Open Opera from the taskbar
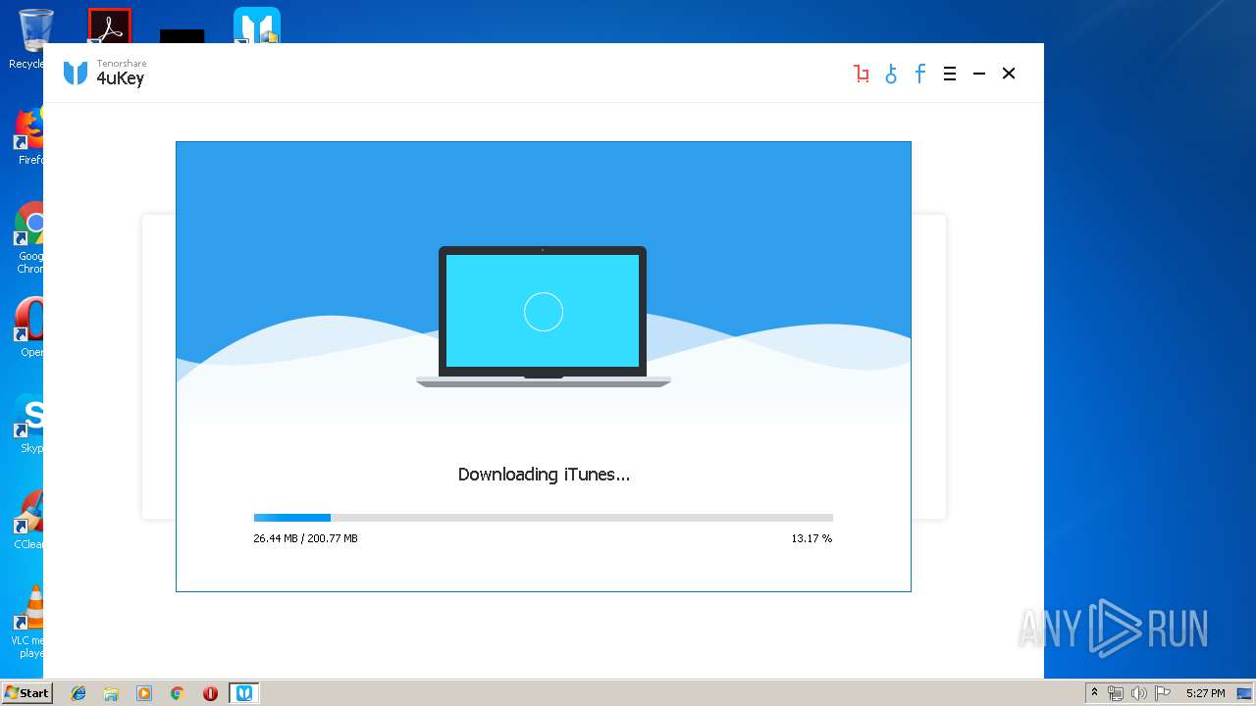1256x706 pixels. [210, 693]
